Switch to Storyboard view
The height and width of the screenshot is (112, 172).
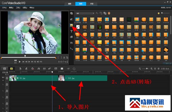pyautogui.click(x=5, y=69)
